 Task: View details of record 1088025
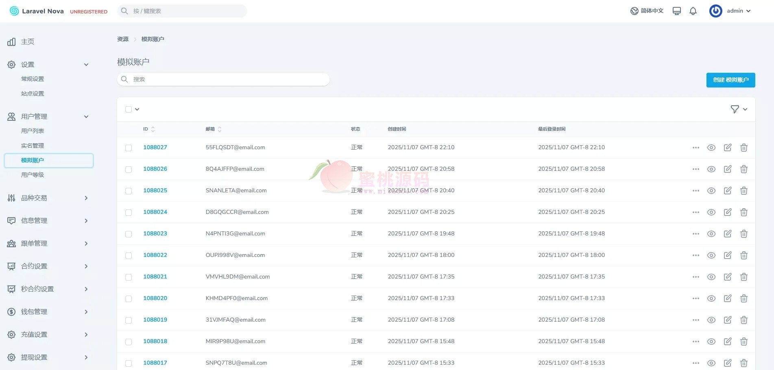coord(711,191)
